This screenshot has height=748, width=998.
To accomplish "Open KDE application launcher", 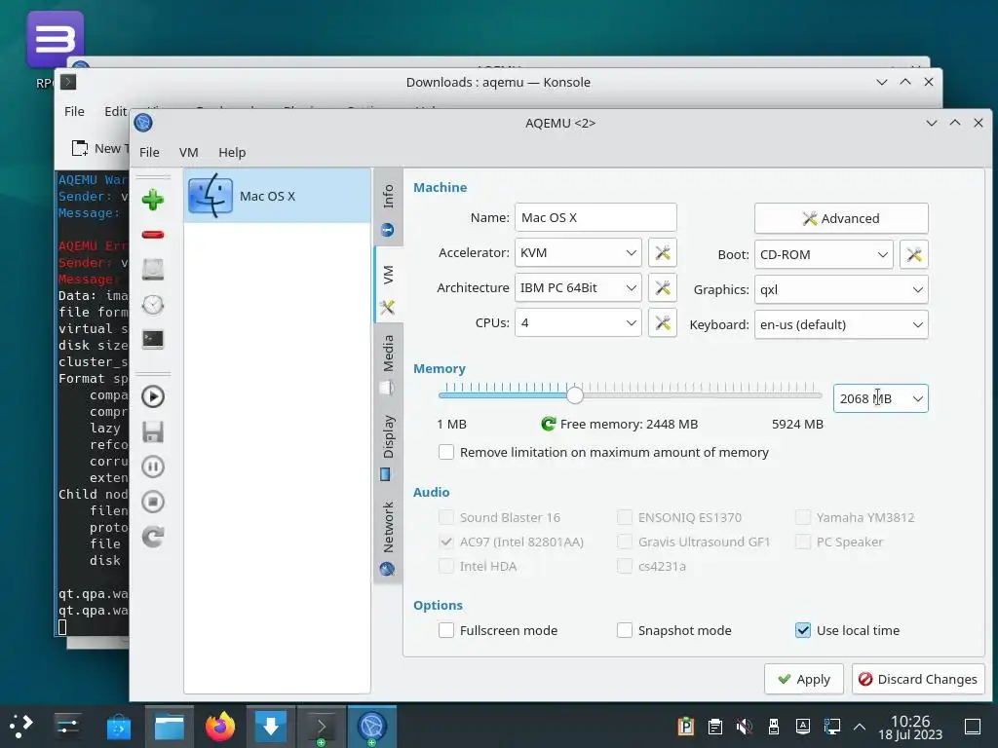I will 21,727.
